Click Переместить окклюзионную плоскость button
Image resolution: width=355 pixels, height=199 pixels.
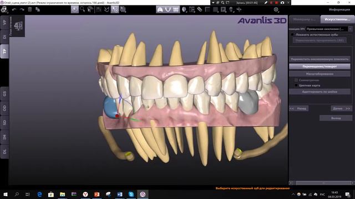[x=319, y=59]
